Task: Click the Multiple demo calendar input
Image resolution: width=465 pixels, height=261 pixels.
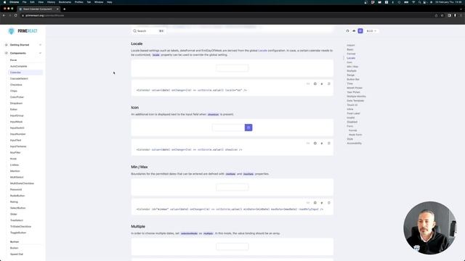Action: 232,246
